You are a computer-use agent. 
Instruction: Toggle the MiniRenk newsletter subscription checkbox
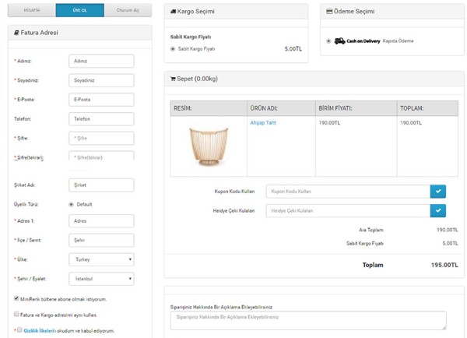coord(16,298)
